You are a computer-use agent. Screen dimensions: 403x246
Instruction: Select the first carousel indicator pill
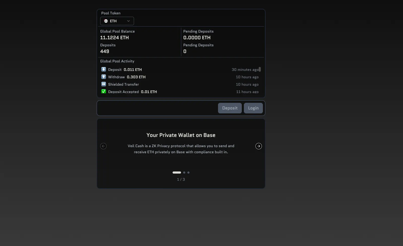(177, 172)
